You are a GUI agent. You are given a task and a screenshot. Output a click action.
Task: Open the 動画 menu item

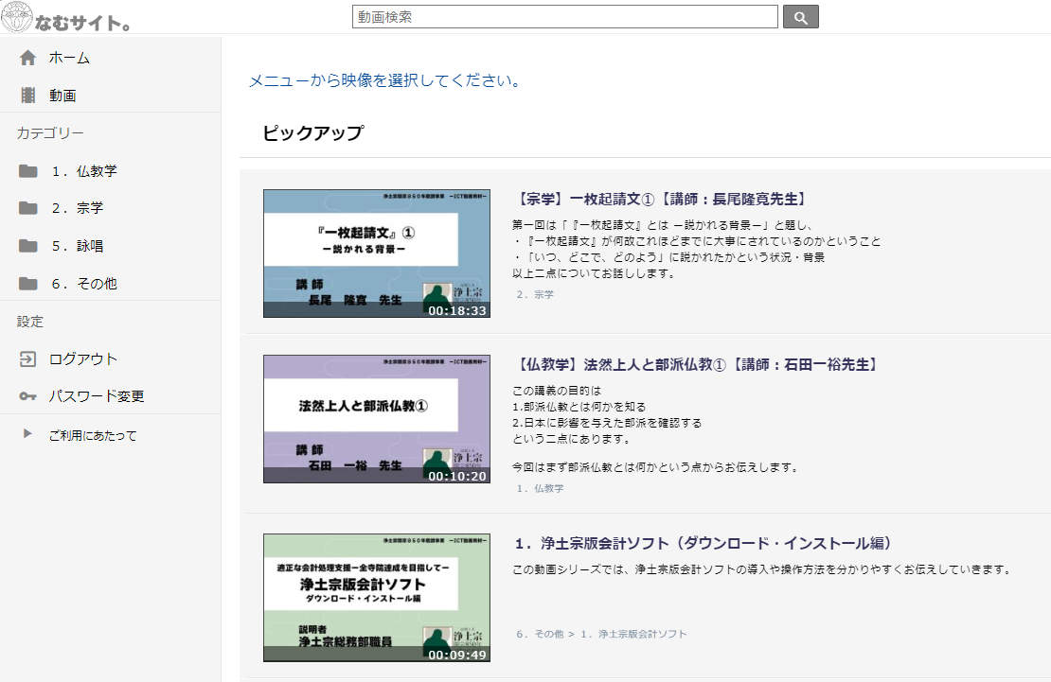click(x=62, y=95)
